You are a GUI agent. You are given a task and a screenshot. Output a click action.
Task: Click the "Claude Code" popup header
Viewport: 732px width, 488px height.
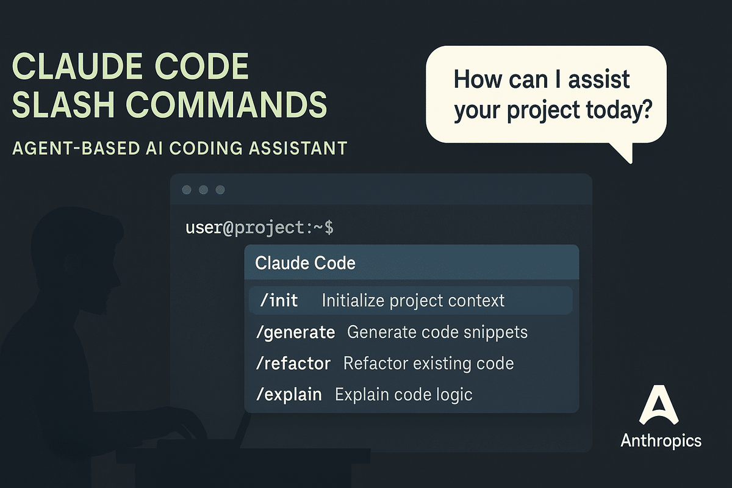tap(305, 264)
